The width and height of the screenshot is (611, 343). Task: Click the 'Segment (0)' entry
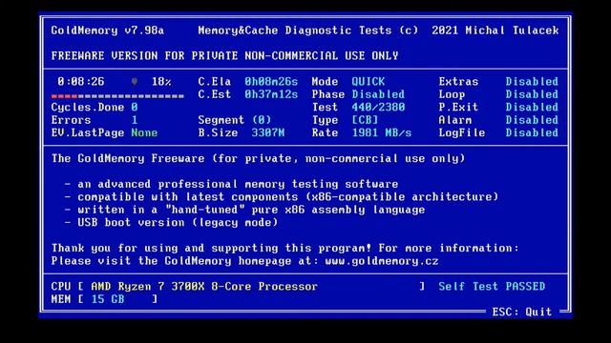pyautogui.click(x=235, y=120)
